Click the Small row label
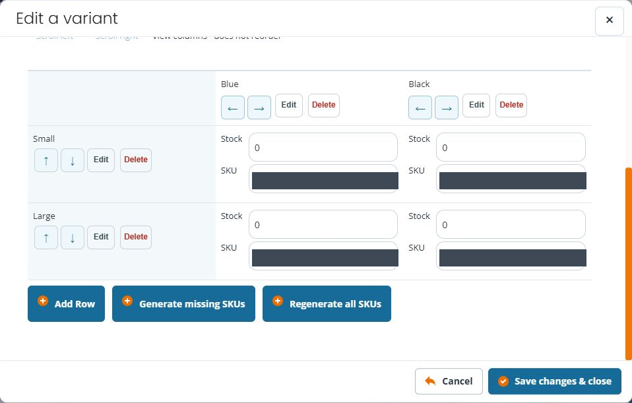Viewport: 632px width, 403px height. (44, 139)
